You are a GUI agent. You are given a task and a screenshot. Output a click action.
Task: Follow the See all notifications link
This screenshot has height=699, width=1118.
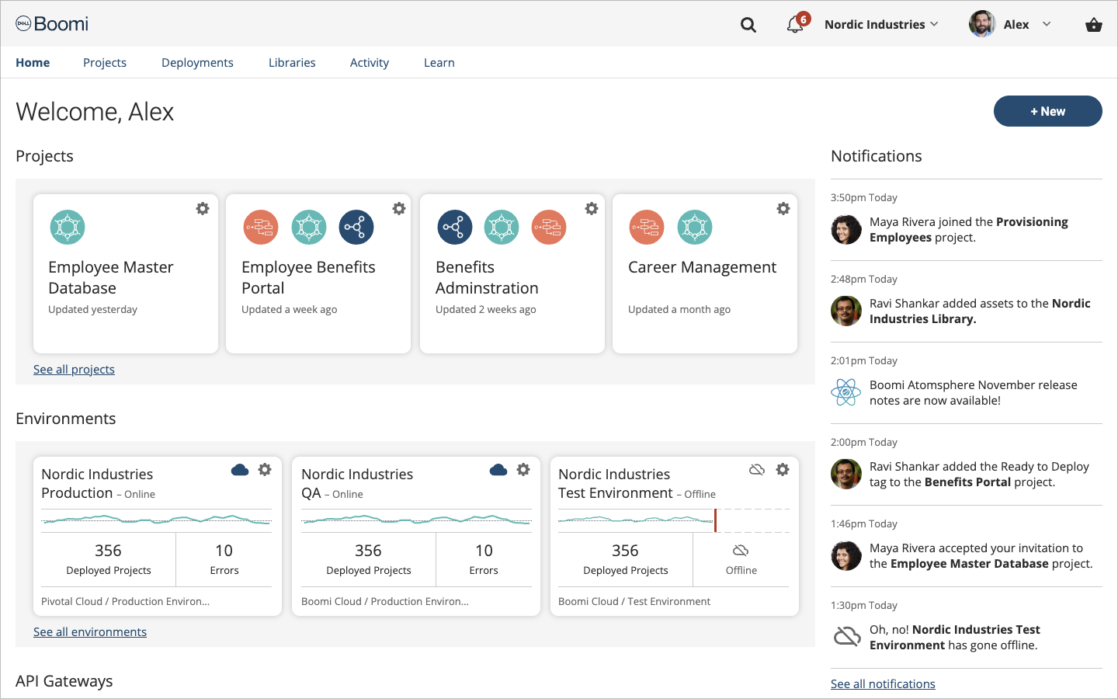coord(883,684)
